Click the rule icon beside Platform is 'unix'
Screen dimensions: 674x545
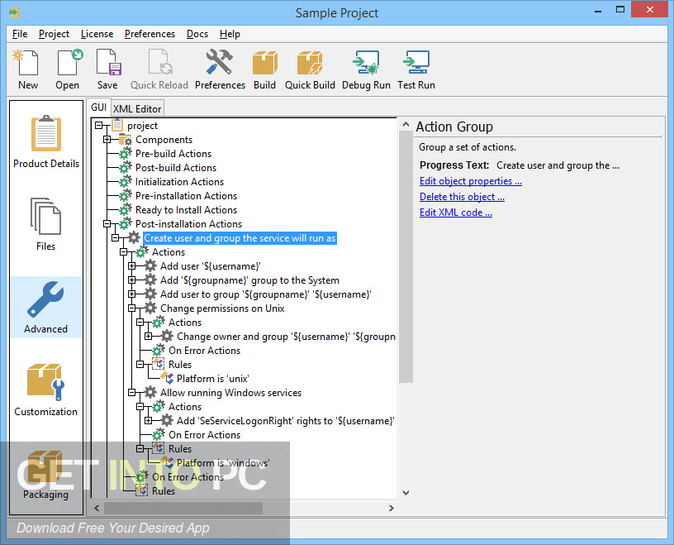tap(167, 379)
